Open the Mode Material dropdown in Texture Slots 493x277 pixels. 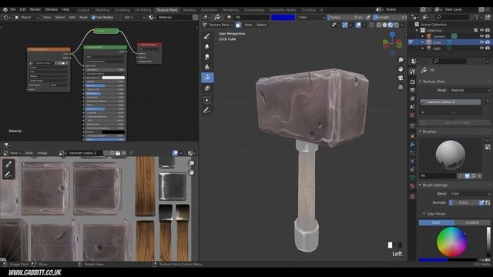[x=470, y=90]
